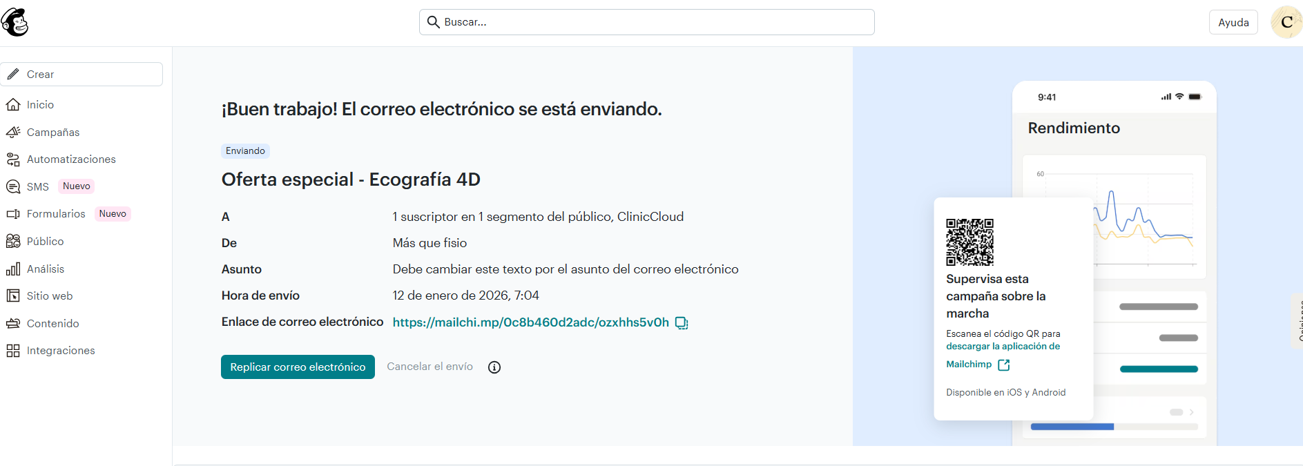This screenshot has width=1303, height=466.
Task: Click the Análisis bar chart icon
Action: 13,269
